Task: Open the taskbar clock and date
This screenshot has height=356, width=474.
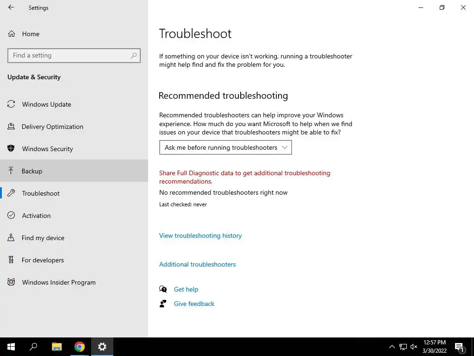Action: pos(434,347)
